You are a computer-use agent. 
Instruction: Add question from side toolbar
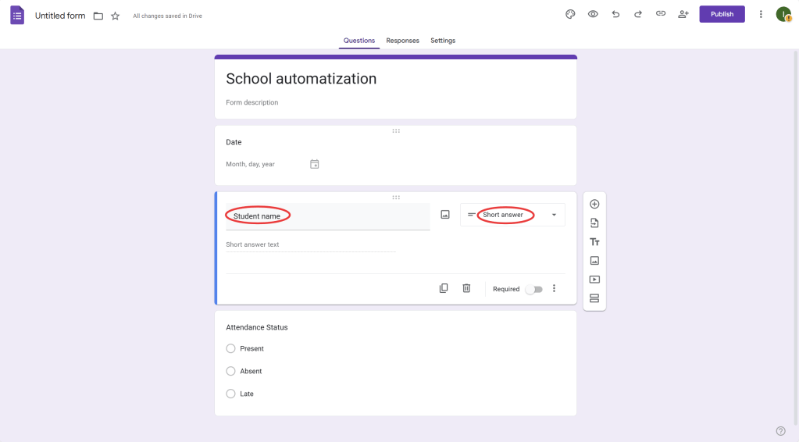coord(594,205)
